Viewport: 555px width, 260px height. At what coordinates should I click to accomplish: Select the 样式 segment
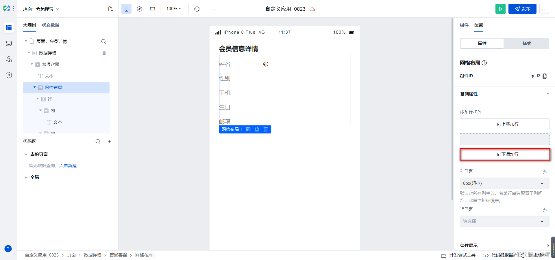point(527,44)
